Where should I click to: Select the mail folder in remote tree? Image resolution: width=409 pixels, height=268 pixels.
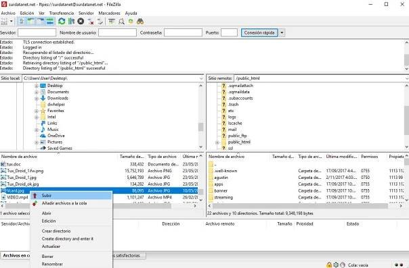click(x=232, y=130)
